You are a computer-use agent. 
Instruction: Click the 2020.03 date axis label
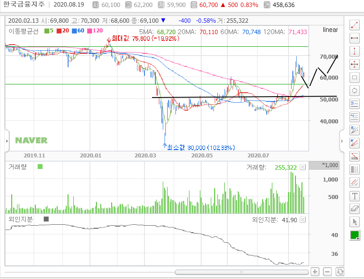pyautogui.click(x=145, y=156)
